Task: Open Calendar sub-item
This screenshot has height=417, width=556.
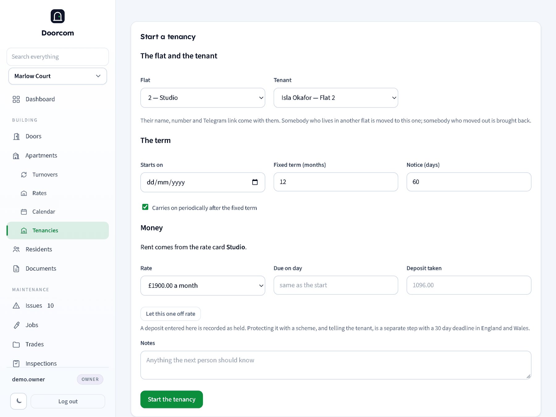Action: tap(57, 212)
